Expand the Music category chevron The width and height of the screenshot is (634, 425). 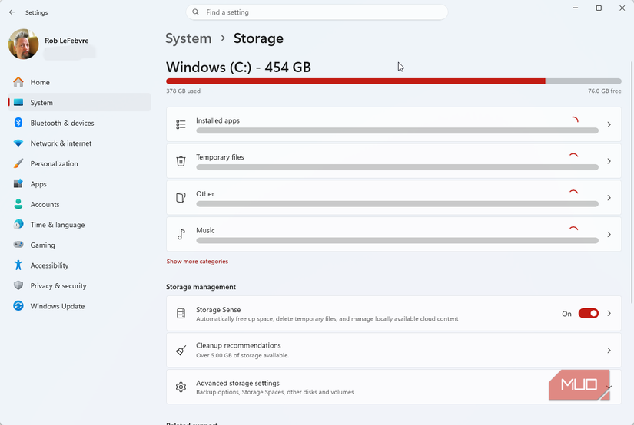tap(609, 235)
